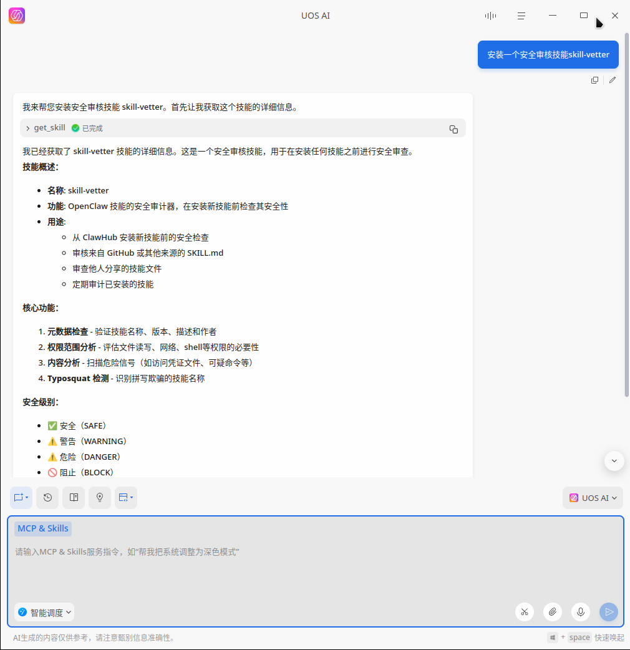Screen dimensions: 630x650
Task: Open the UOS AI model selector
Action: coord(593,498)
